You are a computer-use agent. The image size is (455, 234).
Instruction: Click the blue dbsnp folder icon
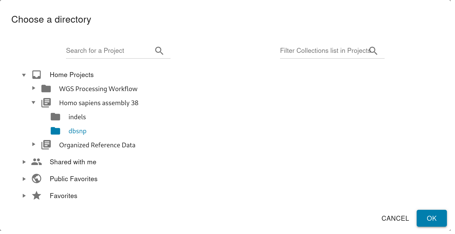pos(55,131)
